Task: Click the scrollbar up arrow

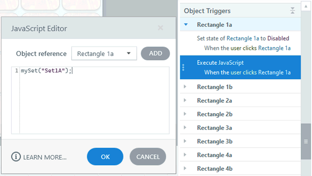Action: pyautogui.click(x=306, y=6)
